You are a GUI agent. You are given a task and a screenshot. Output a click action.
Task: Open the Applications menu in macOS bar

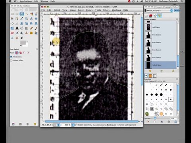coord(26,1)
